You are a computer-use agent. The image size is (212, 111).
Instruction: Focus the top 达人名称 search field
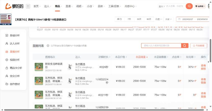pyautogui.click(x=175, y=6)
